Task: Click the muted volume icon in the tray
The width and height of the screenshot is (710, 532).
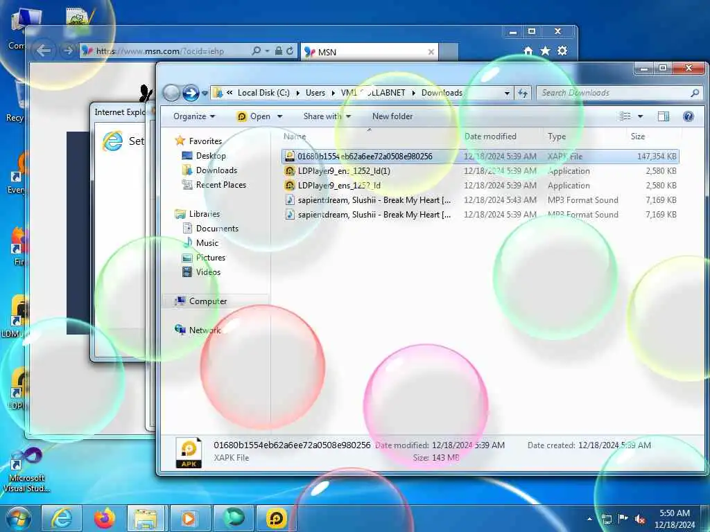Action: pyautogui.click(x=640, y=520)
